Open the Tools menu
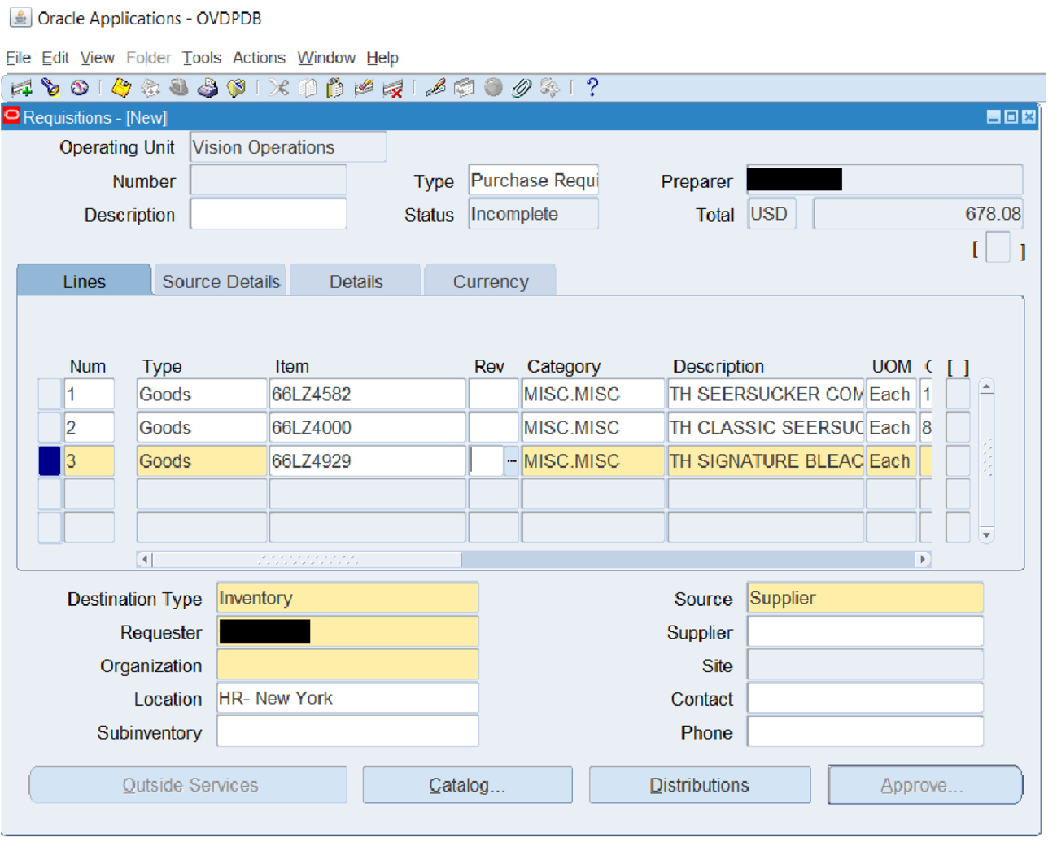This screenshot has height=851, width=1057. pos(201,58)
